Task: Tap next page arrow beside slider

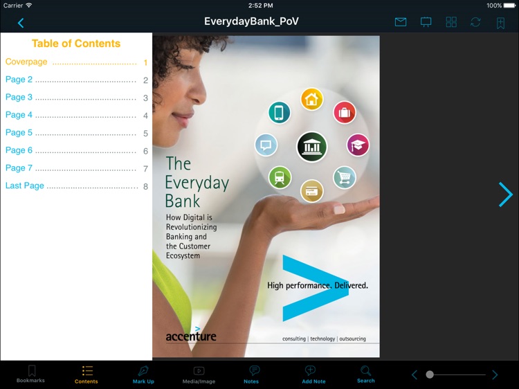Action: pos(495,374)
